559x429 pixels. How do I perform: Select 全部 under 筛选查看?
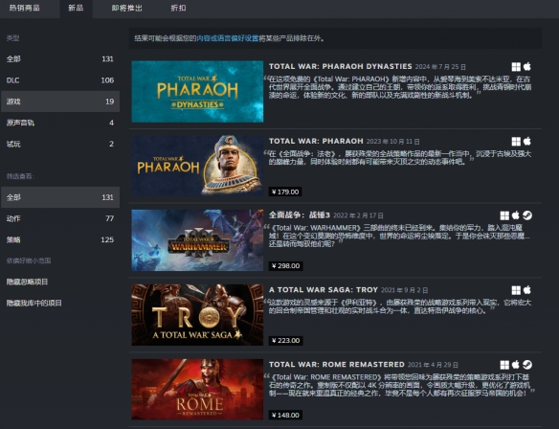pyautogui.click(x=60, y=197)
